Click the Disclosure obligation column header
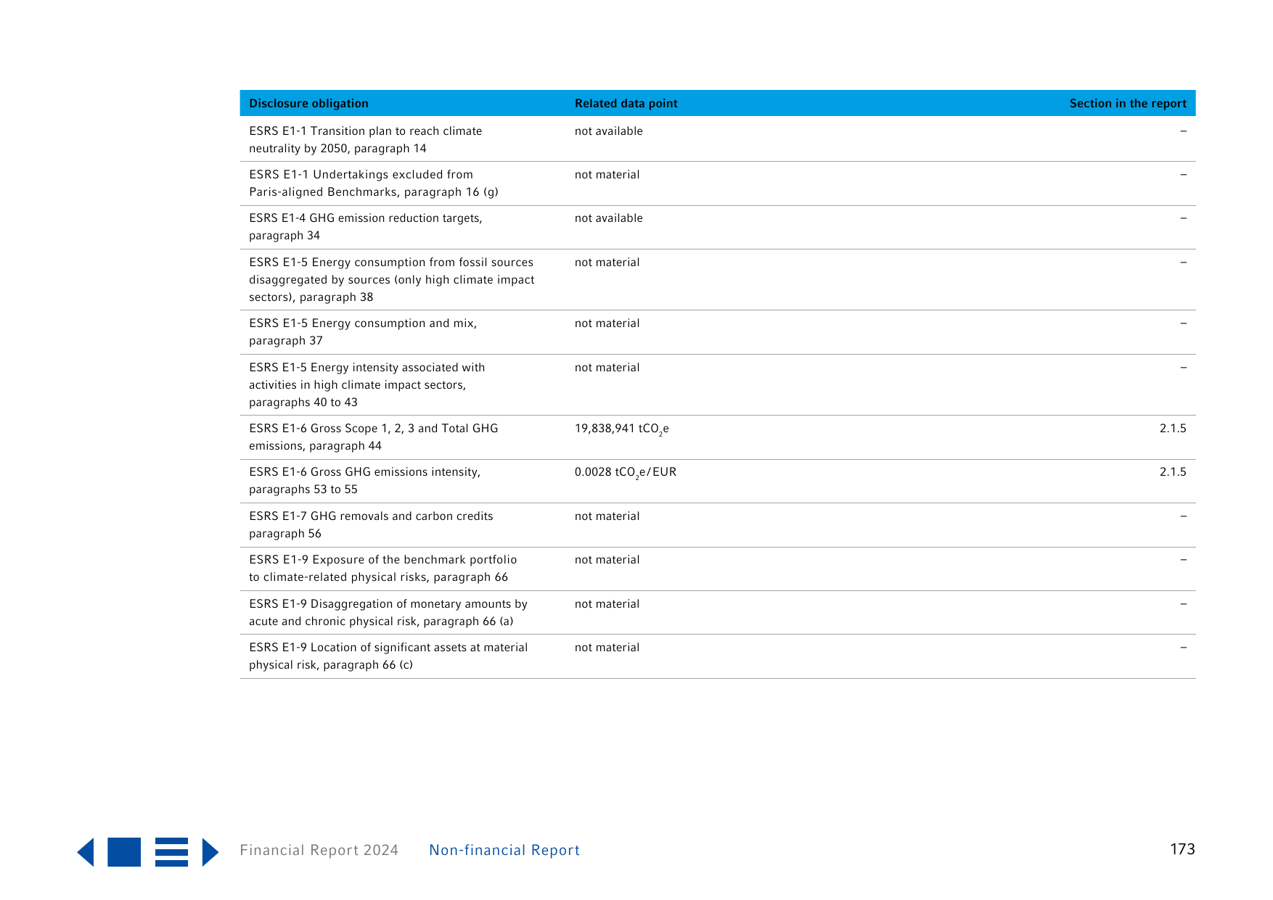The height and width of the screenshot is (900, 1273). click(308, 103)
